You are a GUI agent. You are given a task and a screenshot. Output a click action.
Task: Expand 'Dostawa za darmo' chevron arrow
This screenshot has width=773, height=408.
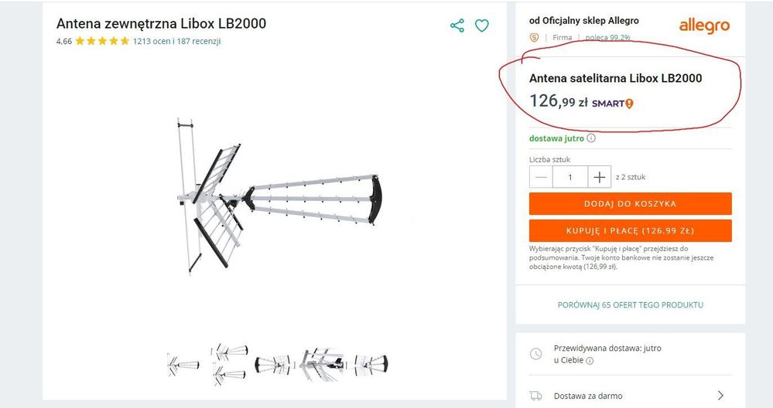tap(720, 396)
